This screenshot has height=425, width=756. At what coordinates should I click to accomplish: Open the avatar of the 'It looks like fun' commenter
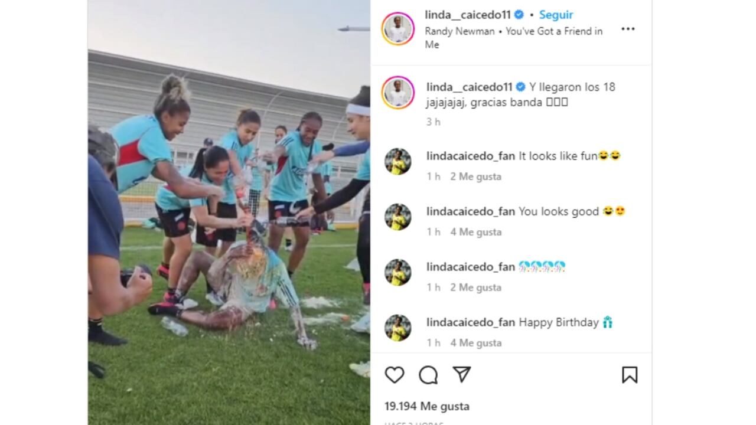[398, 162]
